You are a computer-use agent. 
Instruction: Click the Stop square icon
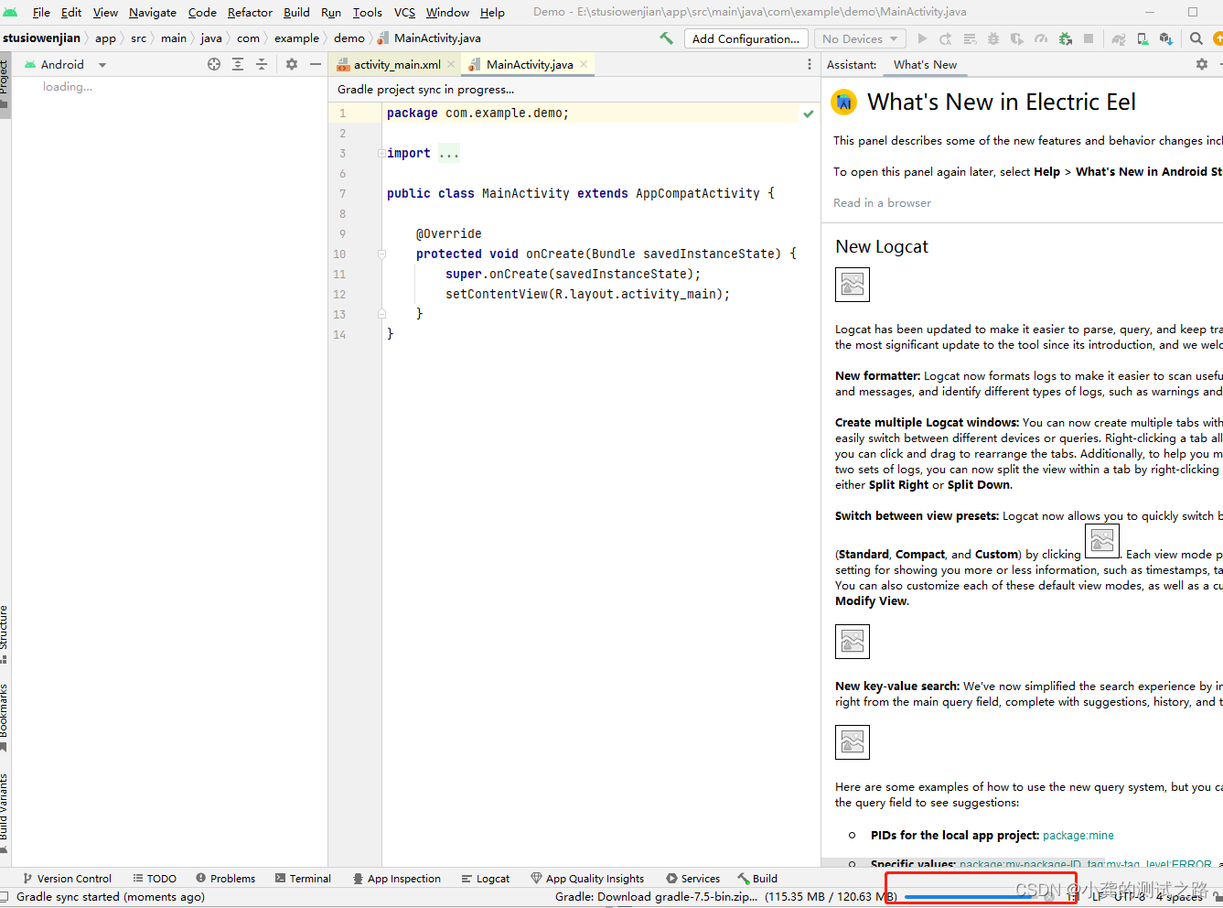pos(1089,38)
